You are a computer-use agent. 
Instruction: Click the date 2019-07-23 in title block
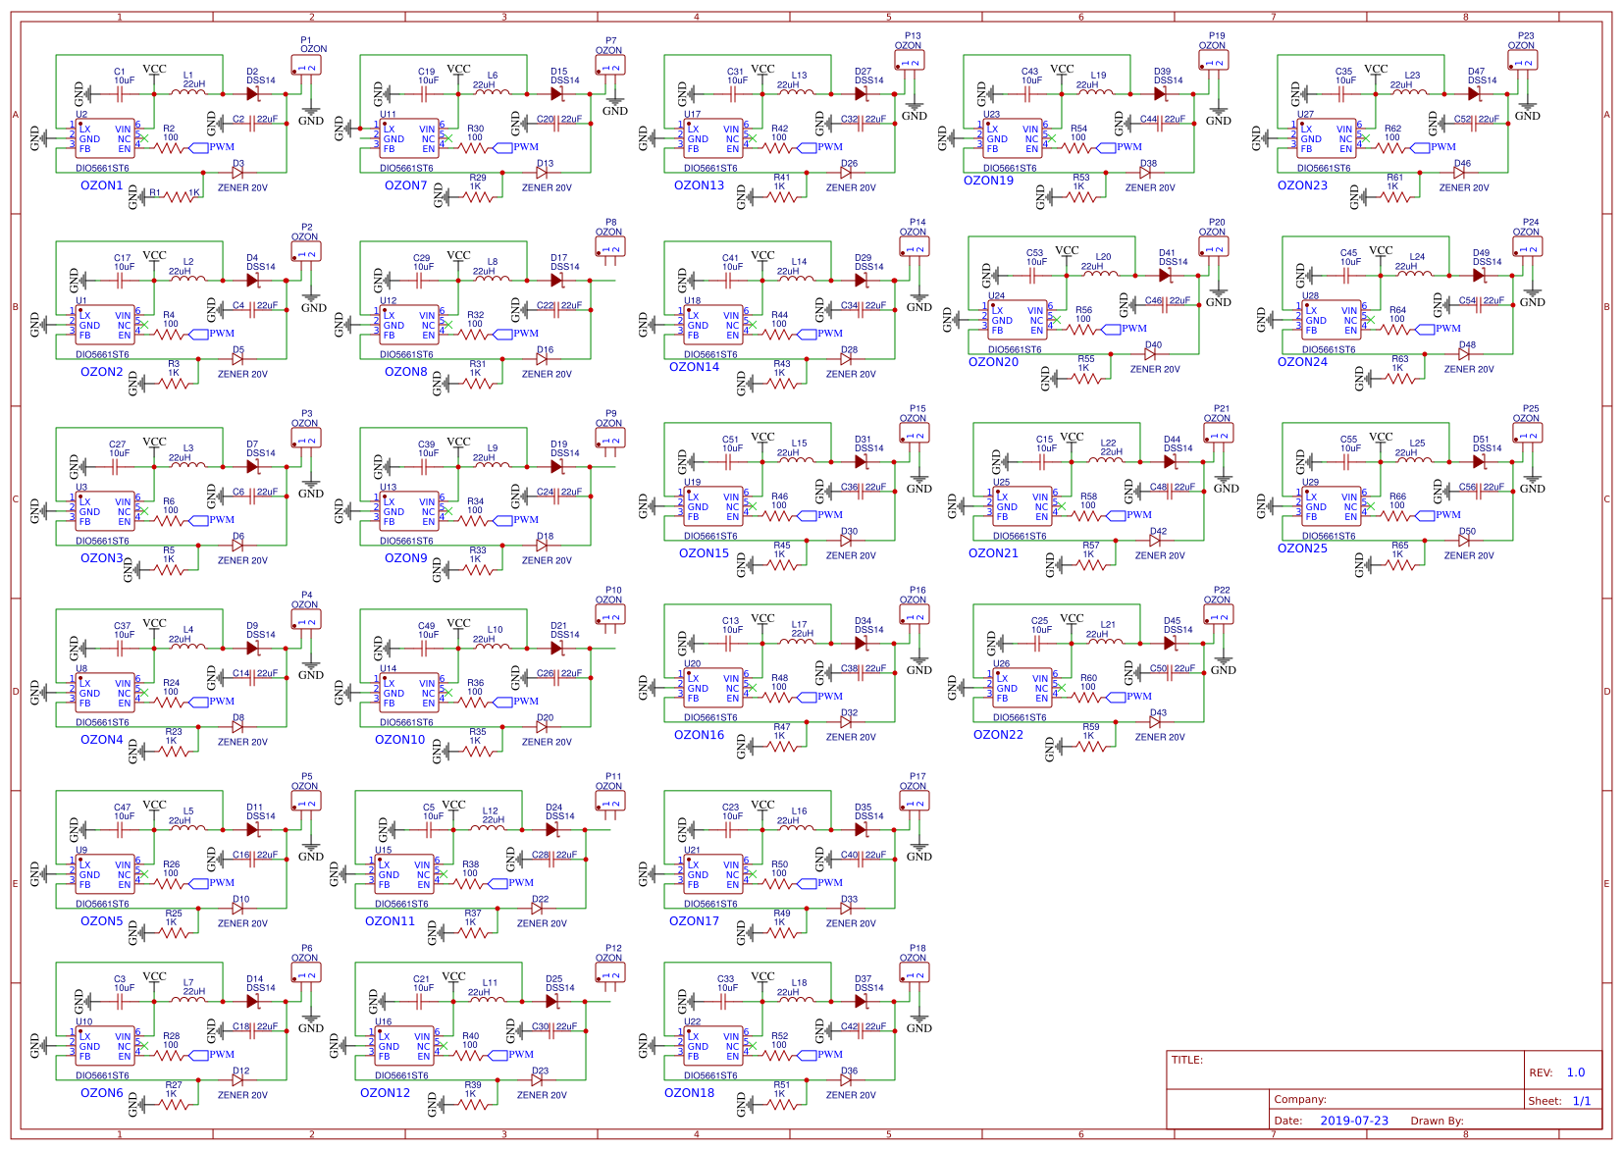1354,1121
